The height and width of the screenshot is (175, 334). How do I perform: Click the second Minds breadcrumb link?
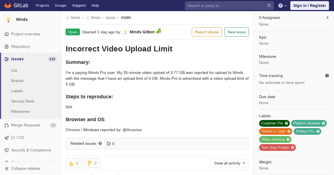(95, 18)
